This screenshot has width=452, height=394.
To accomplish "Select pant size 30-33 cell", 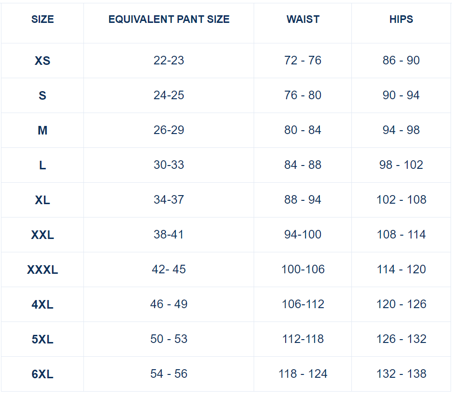I will 169,165.
